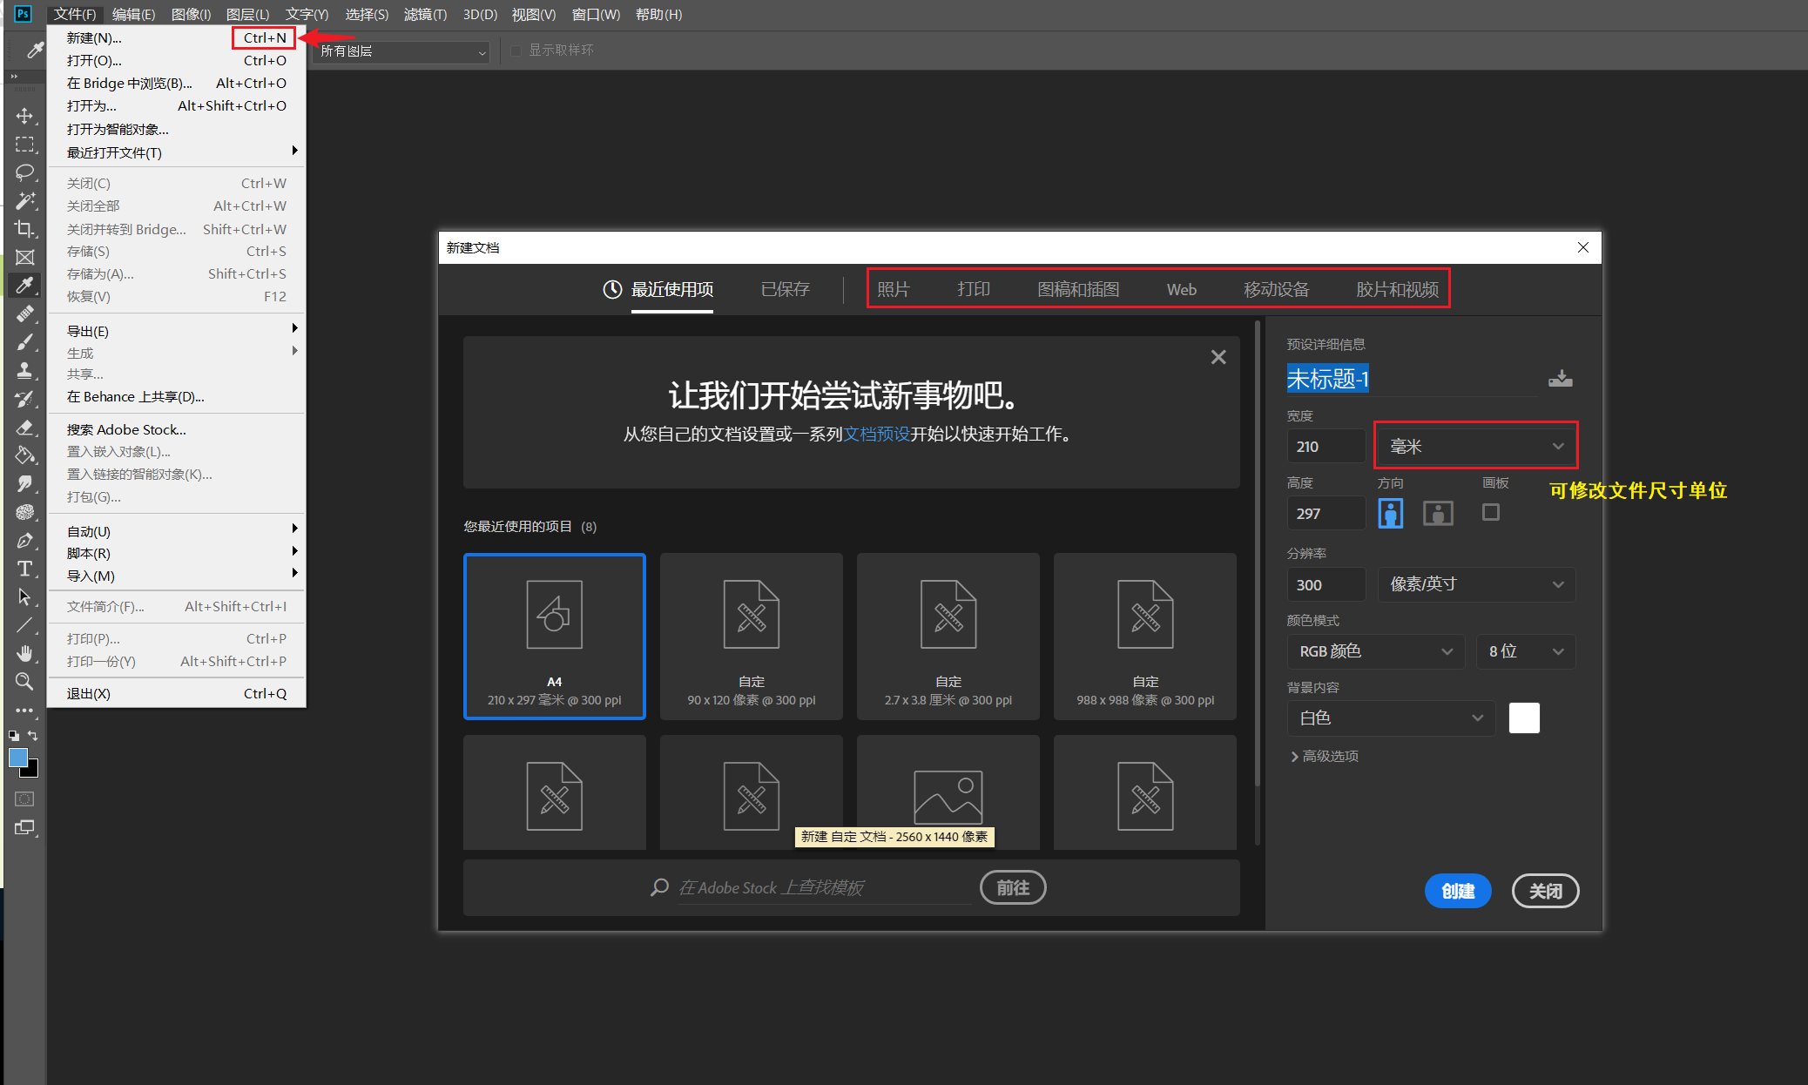Click the white background color swatch
Screen dimensions: 1808x1085
click(x=1523, y=718)
